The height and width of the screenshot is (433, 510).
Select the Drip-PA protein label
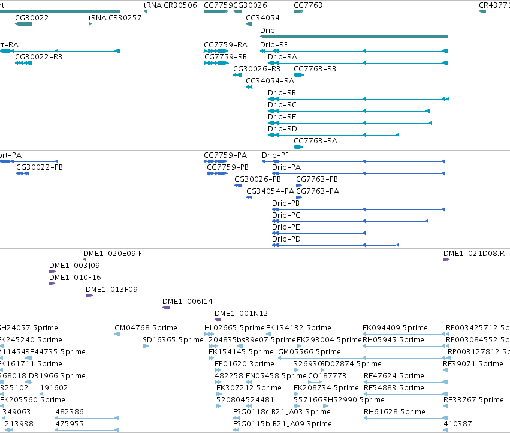pyautogui.click(x=286, y=167)
